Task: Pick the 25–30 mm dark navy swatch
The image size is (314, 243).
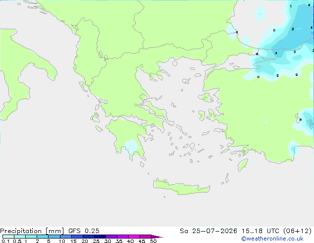Action: (x=100, y=237)
